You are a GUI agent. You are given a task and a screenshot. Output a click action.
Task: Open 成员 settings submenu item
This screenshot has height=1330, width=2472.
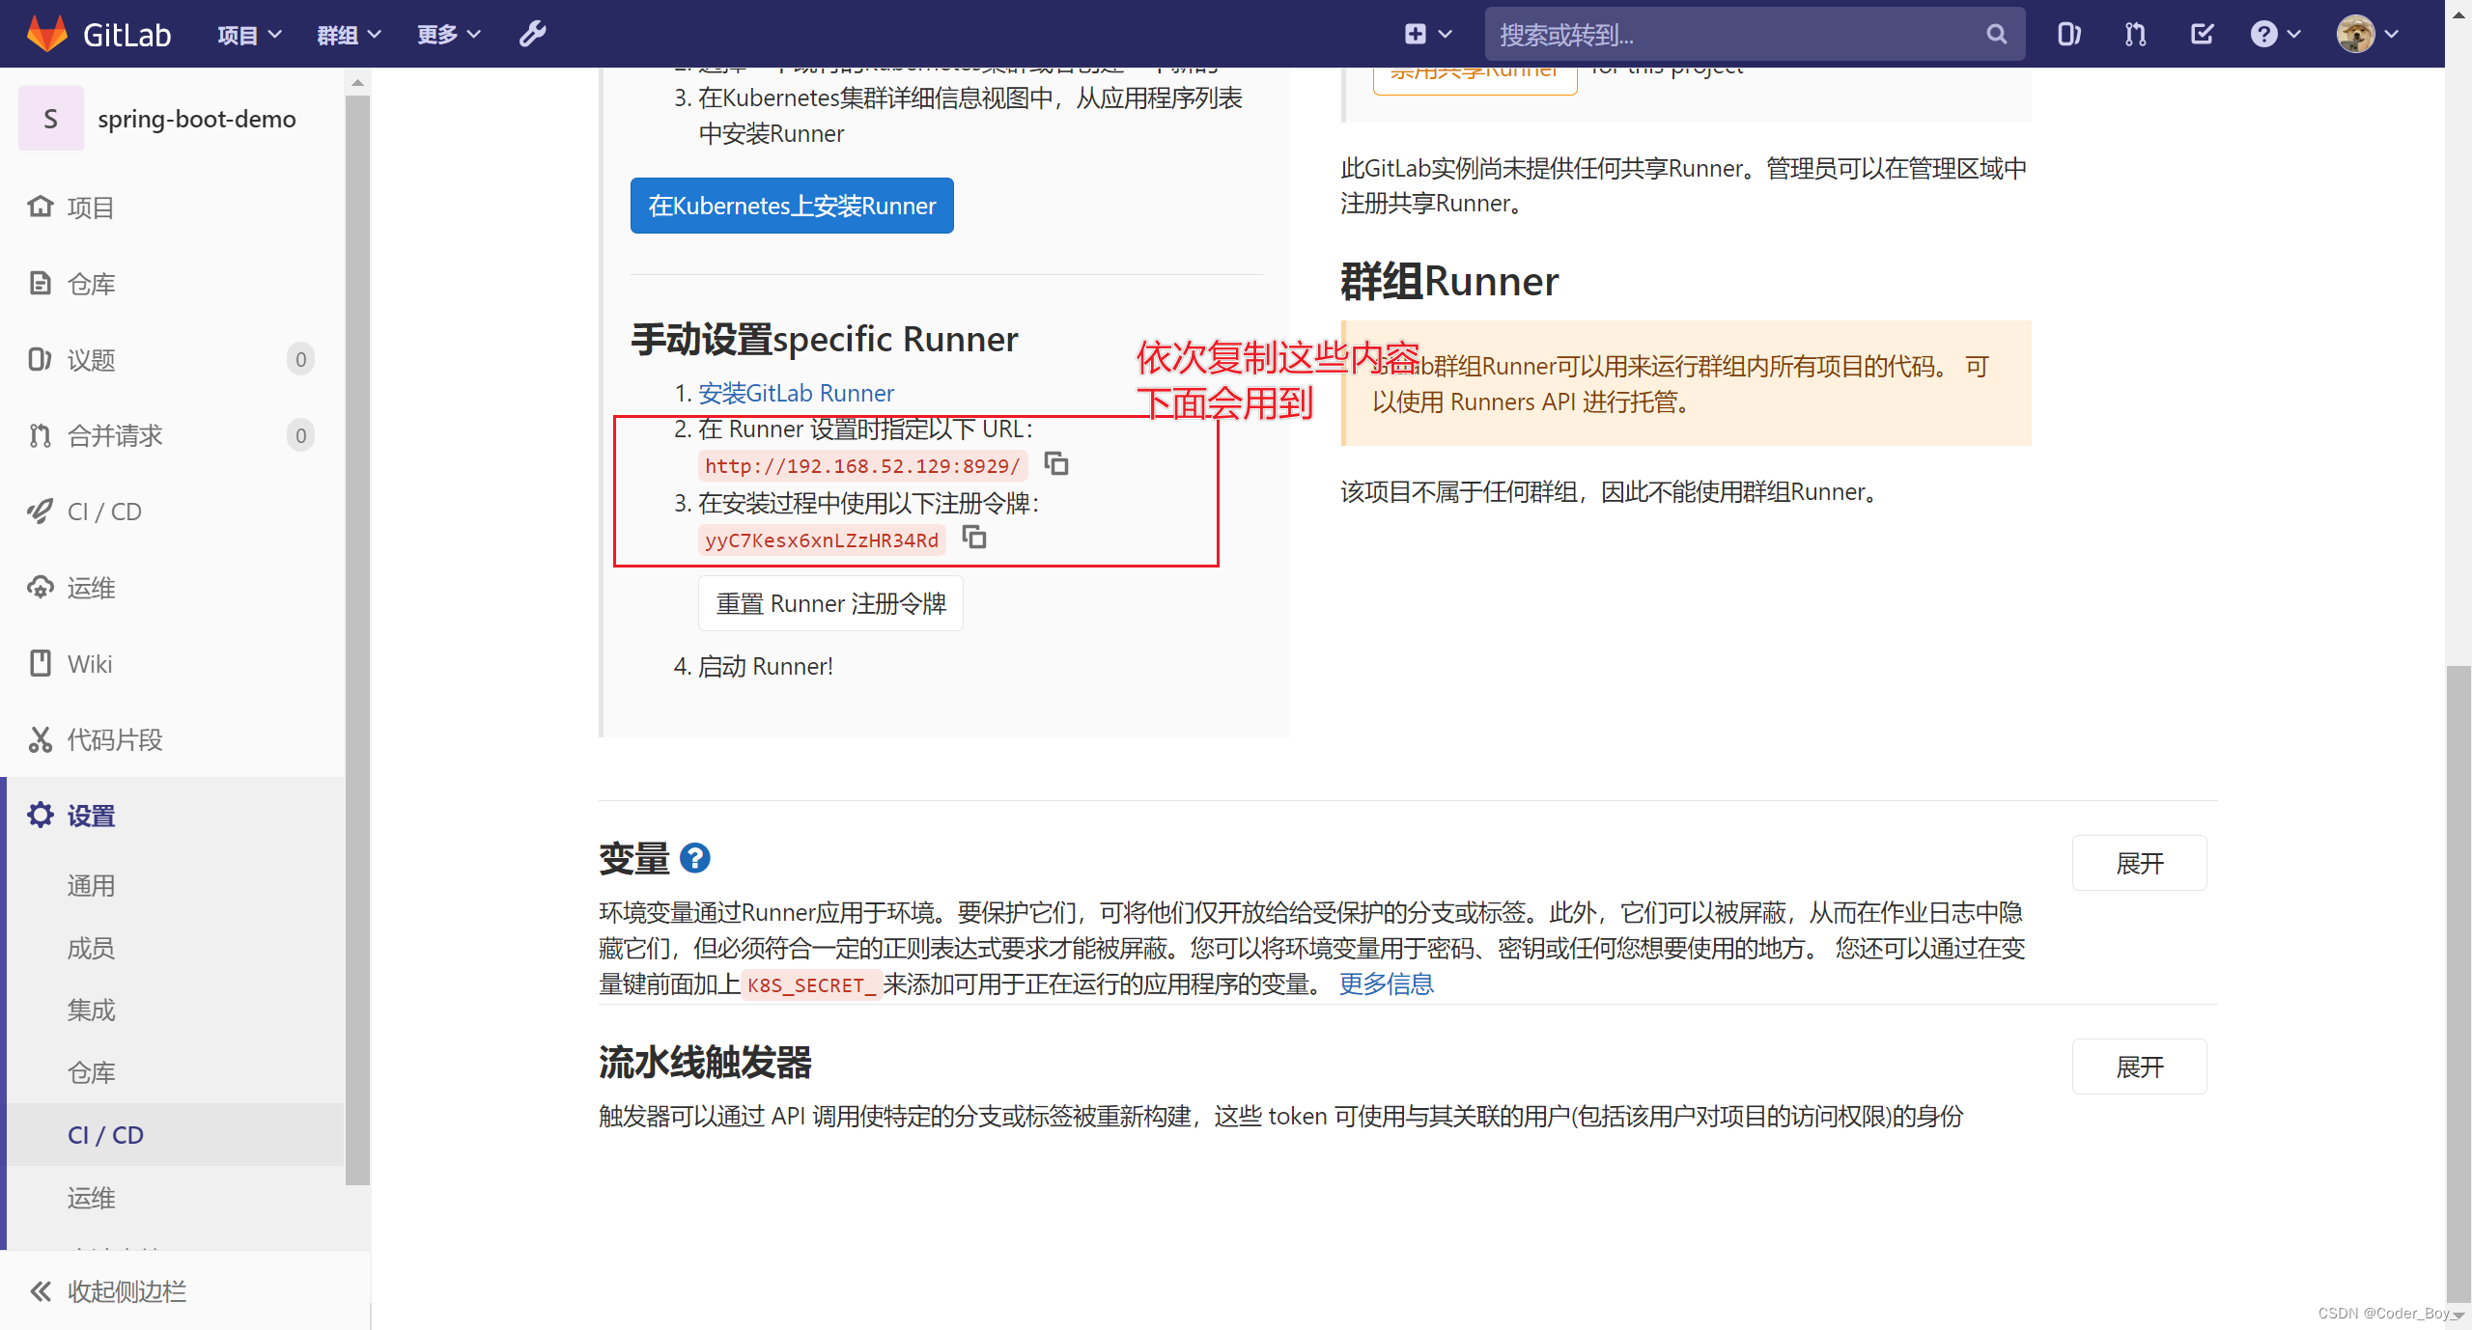tap(91, 948)
